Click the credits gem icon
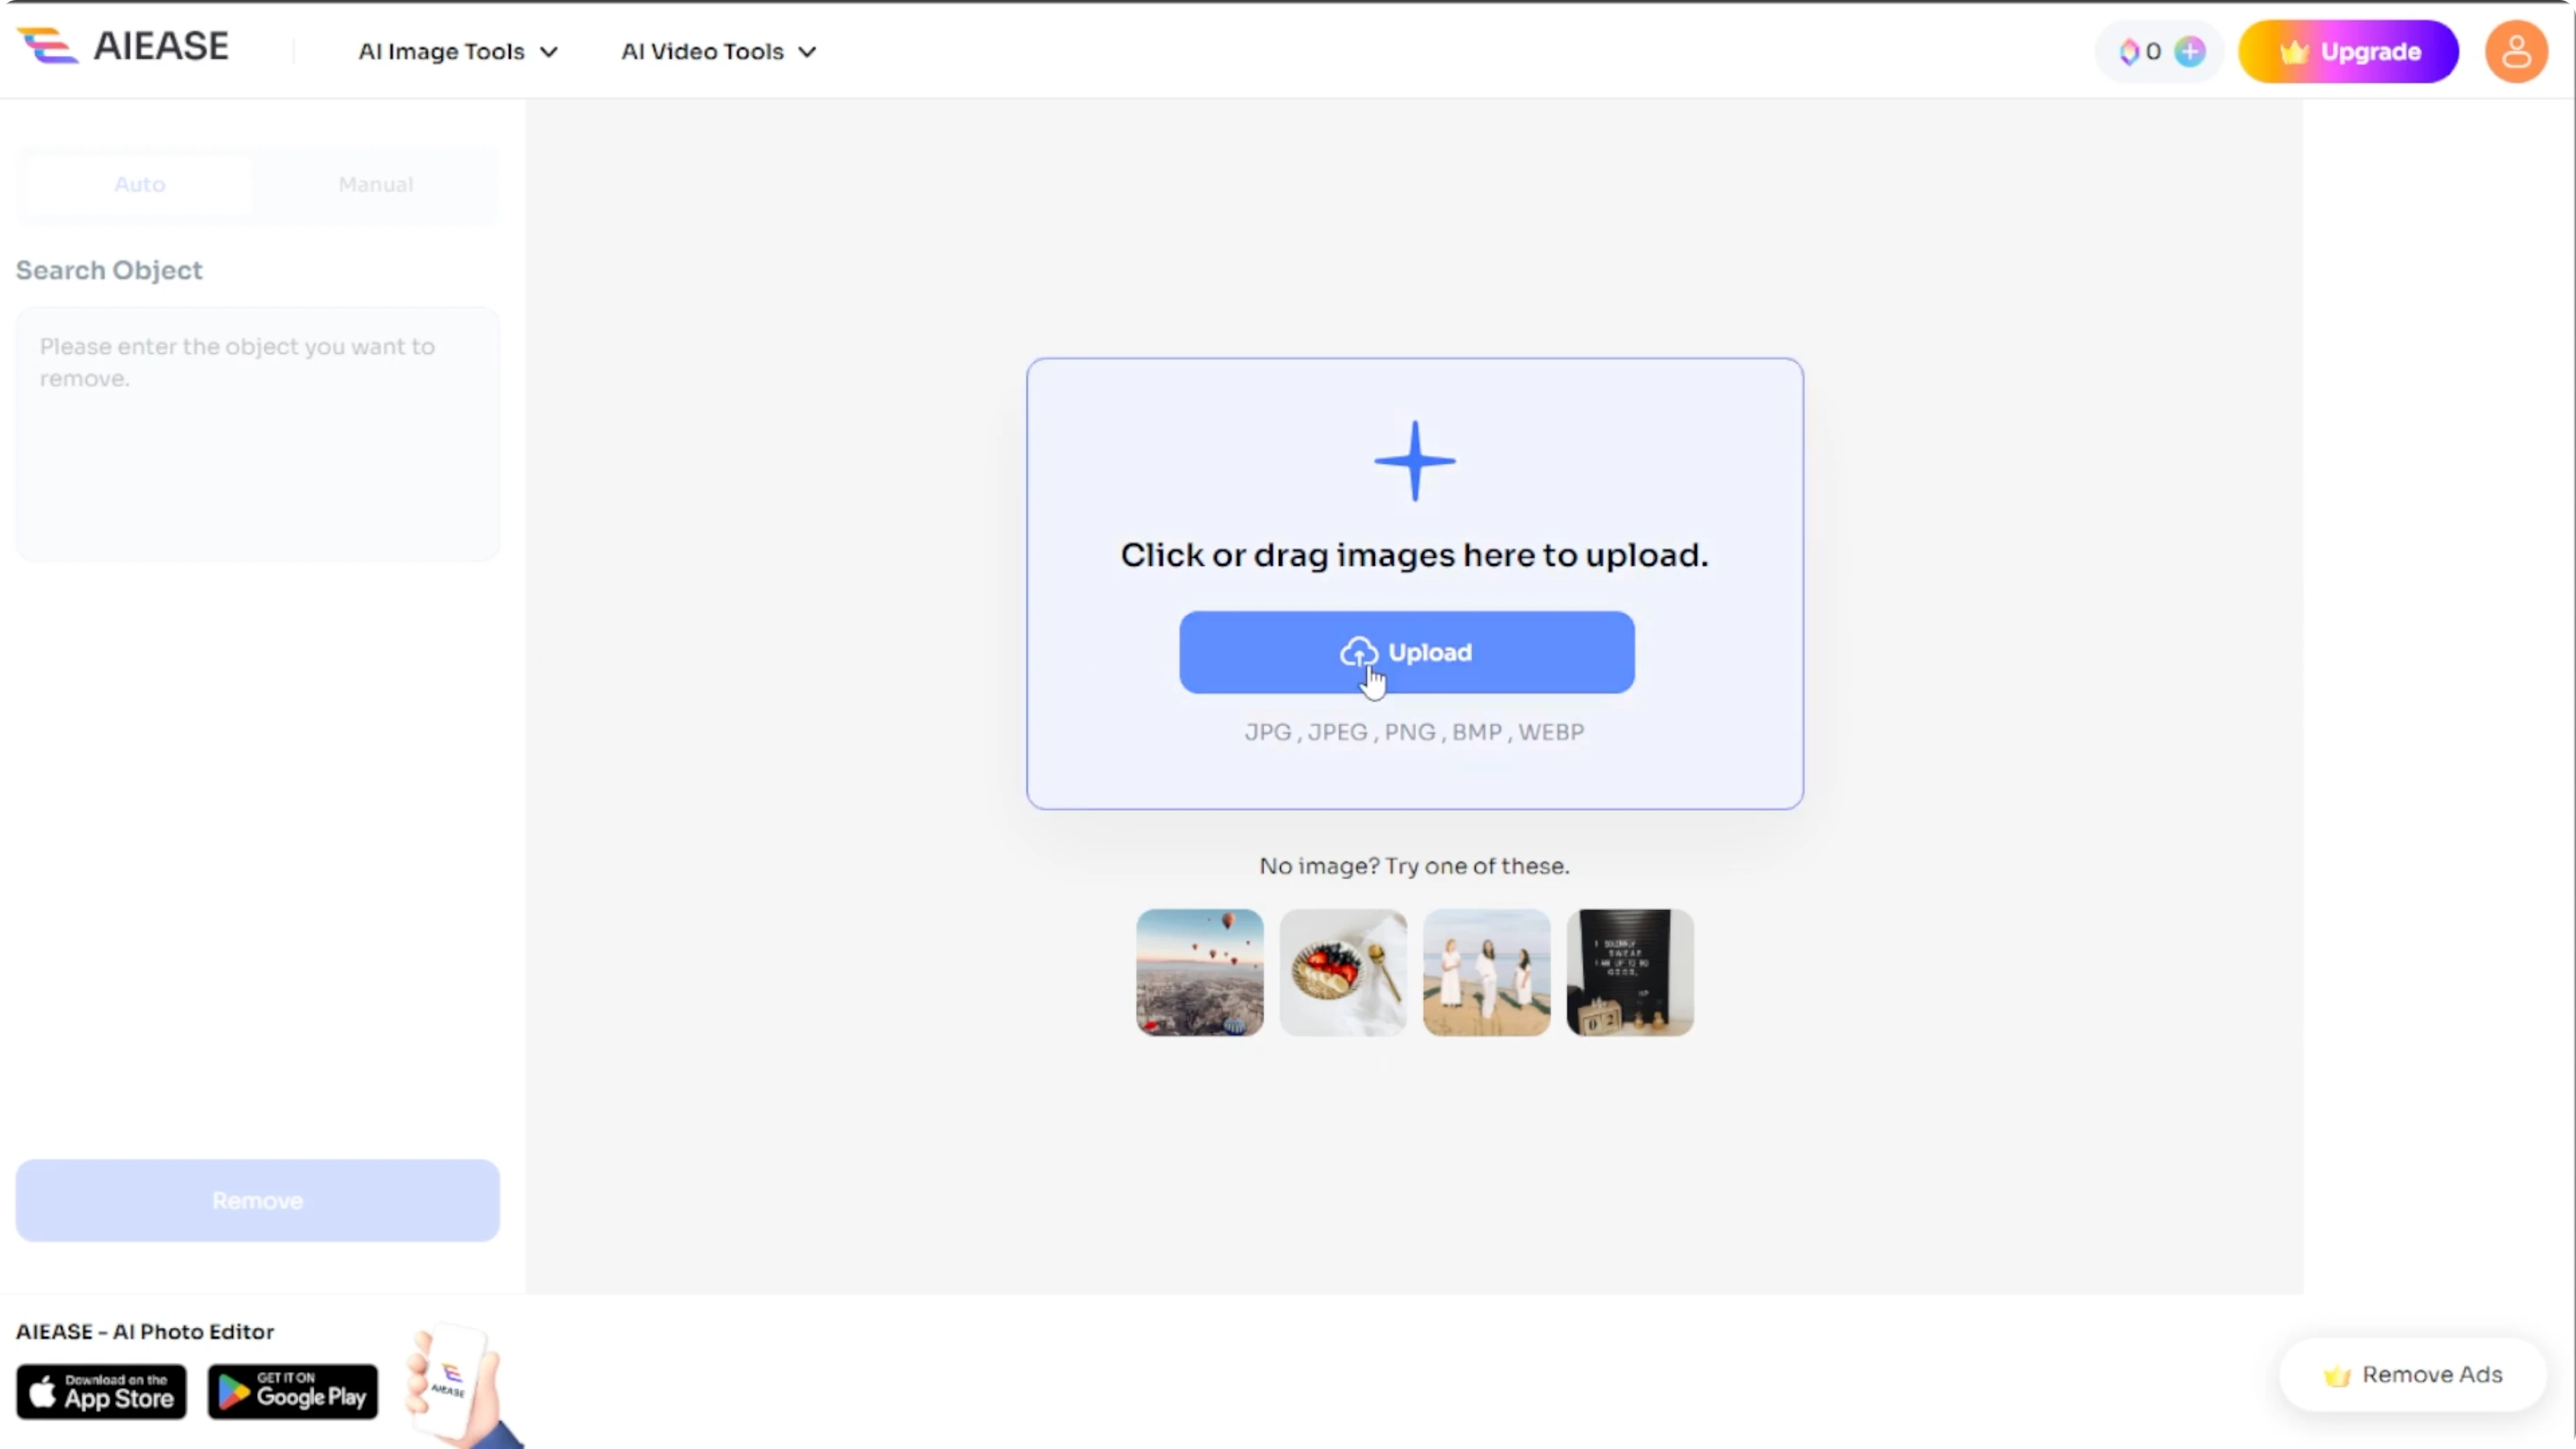Viewport: 2576px width, 1449px height. (2128, 51)
